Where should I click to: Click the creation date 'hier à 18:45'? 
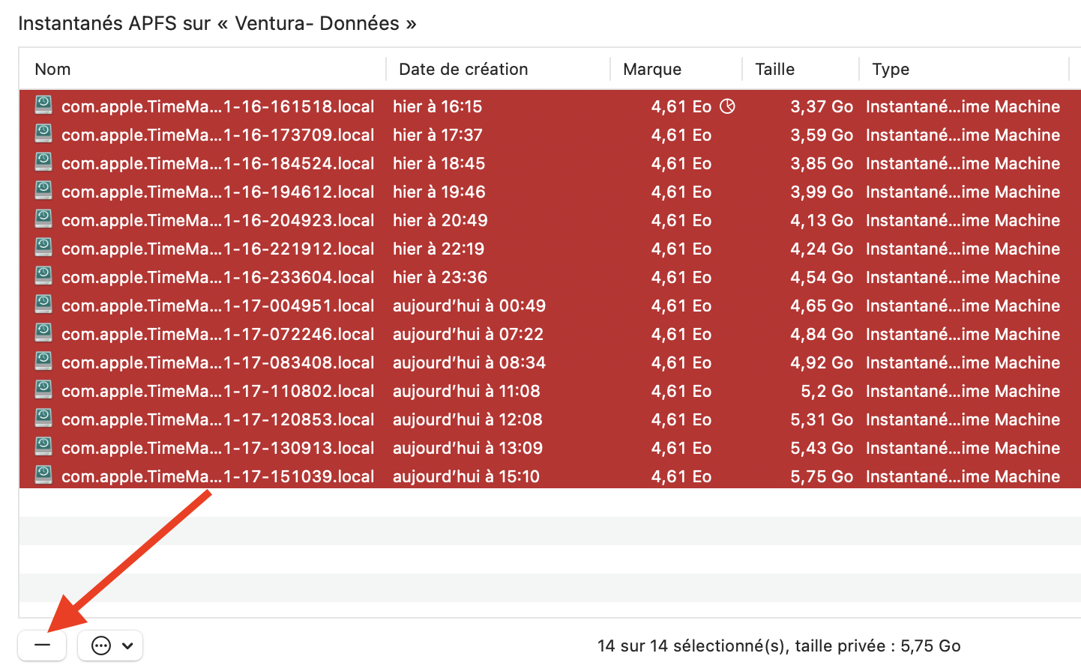tap(439, 163)
